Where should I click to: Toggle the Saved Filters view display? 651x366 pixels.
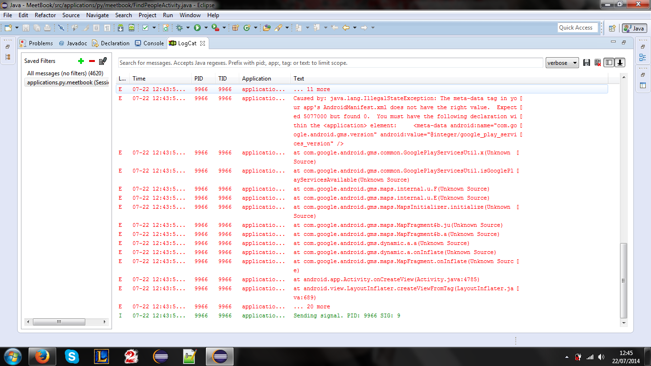point(609,63)
